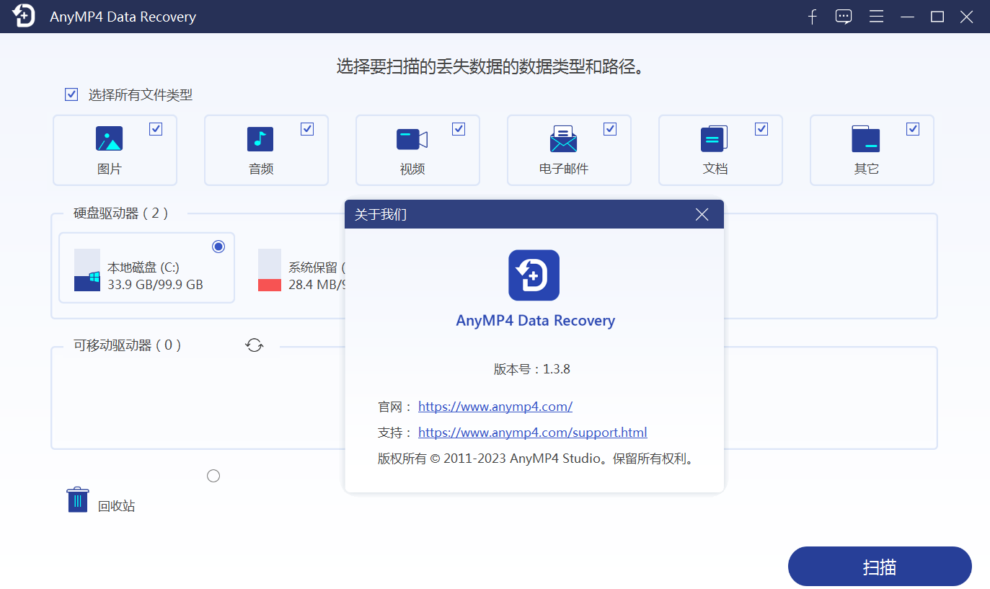Click the 音频 music note icon

(x=260, y=138)
